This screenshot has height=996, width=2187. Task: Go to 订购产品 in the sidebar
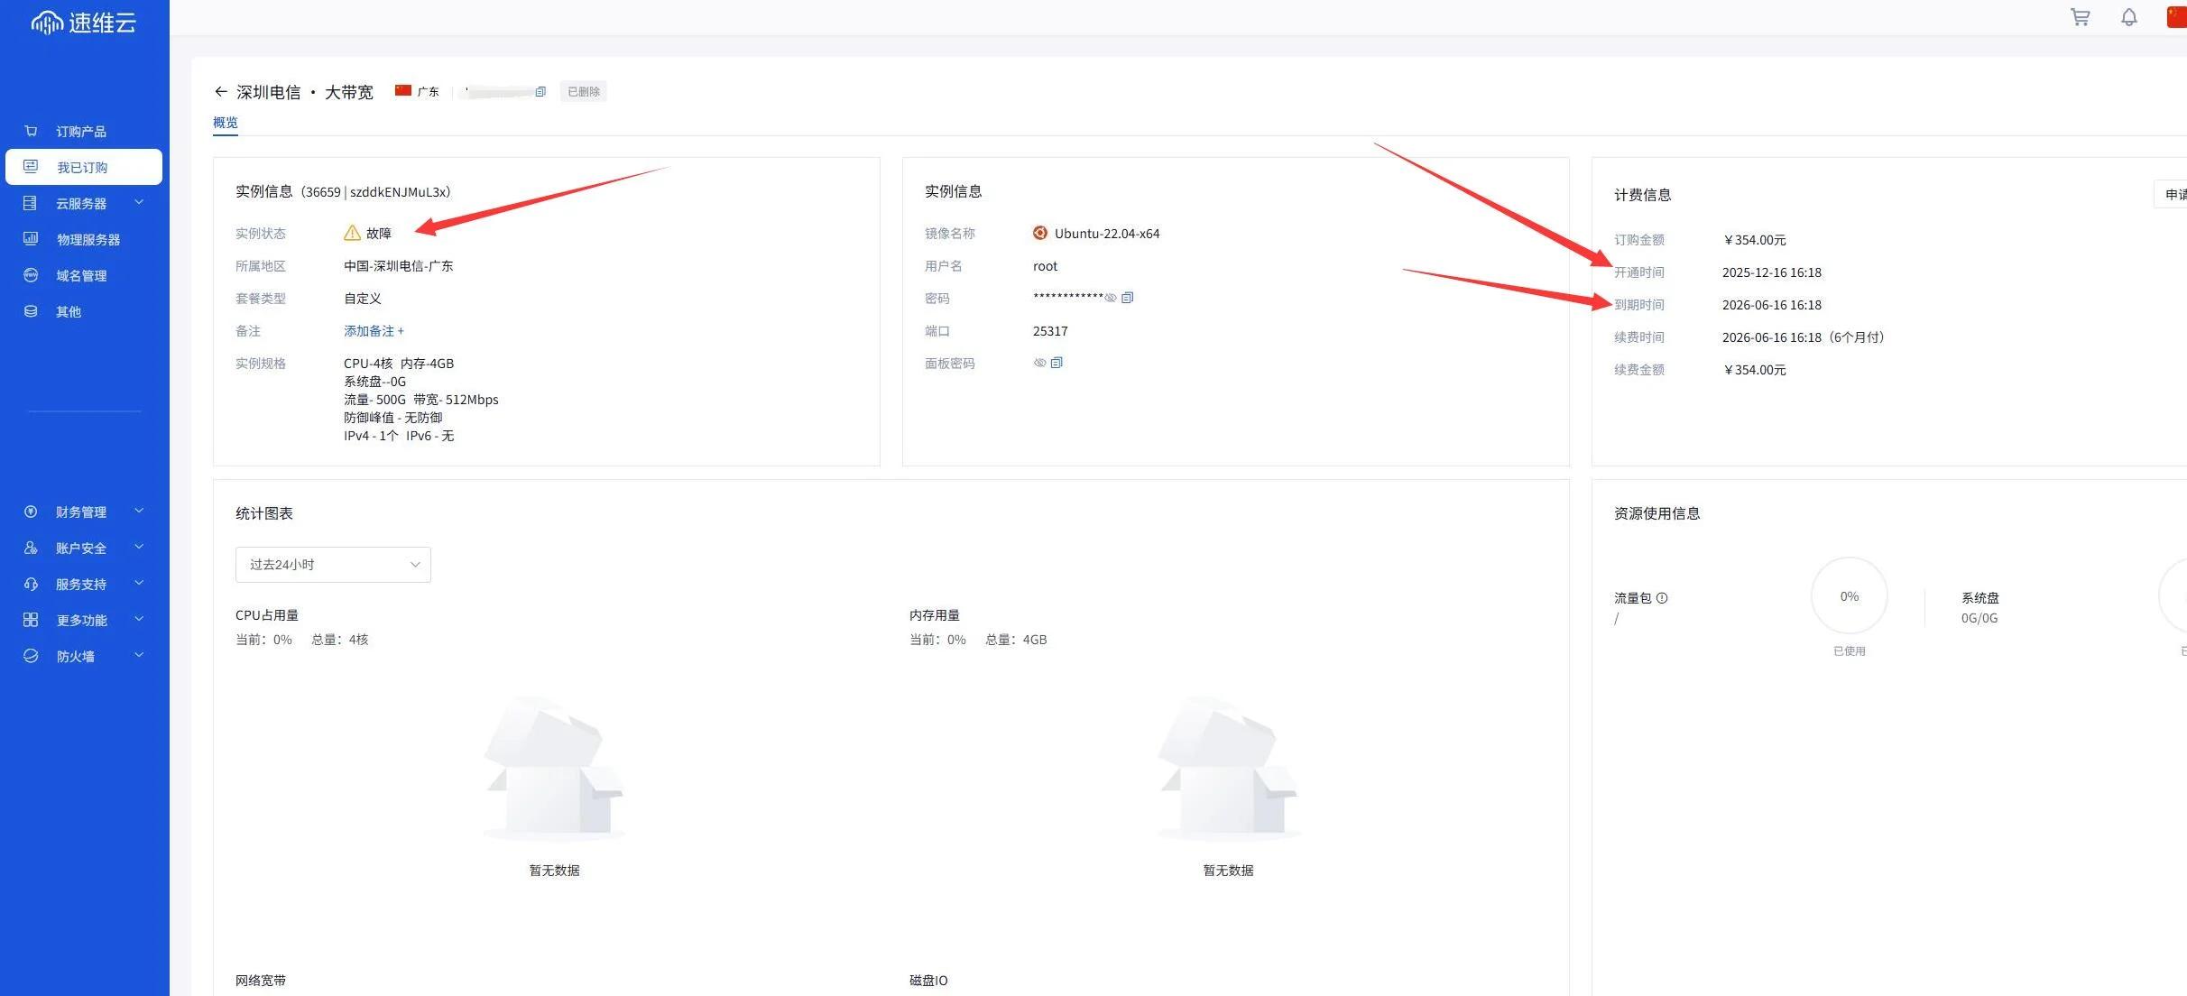pos(81,132)
